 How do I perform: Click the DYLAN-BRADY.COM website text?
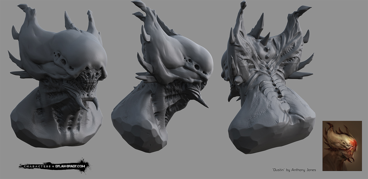point(70,166)
